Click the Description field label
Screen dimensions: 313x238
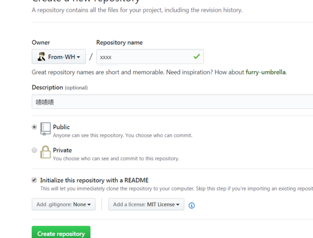pos(47,87)
